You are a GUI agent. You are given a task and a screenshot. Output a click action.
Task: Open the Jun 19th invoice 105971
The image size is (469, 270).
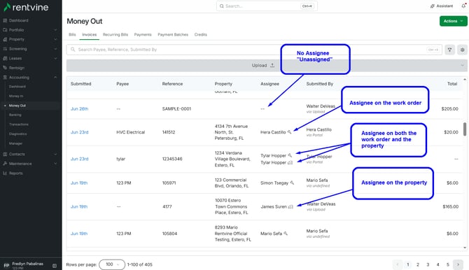coord(79,183)
